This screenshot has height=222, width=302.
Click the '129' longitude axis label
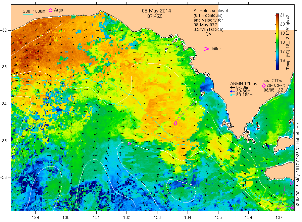tap(35, 218)
